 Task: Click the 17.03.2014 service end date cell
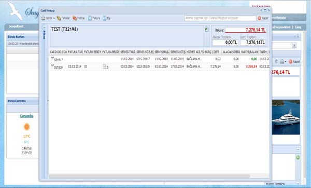177,66
